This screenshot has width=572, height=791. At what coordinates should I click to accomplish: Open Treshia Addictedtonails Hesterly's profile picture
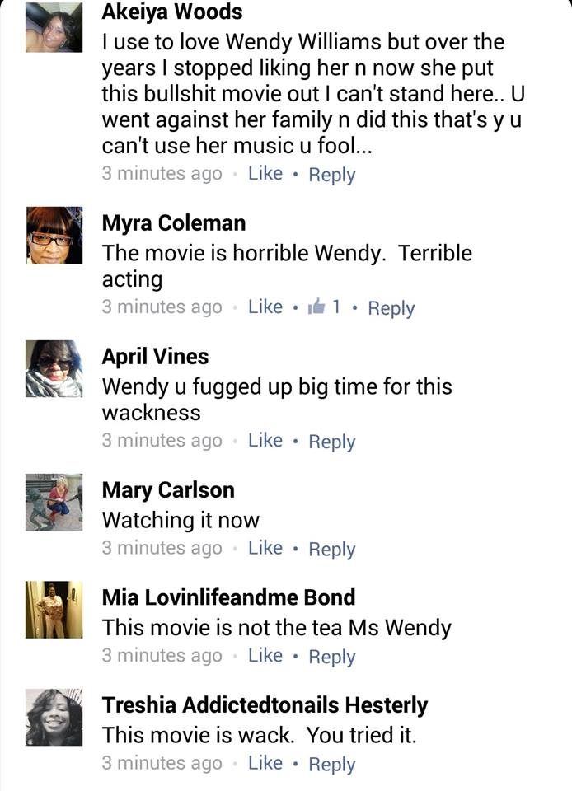click(x=54, y=718)
